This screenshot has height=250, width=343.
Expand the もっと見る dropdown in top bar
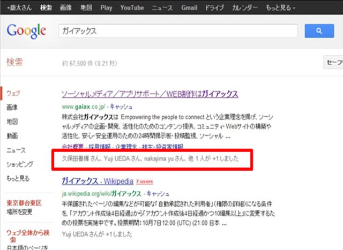coord(280,7)
